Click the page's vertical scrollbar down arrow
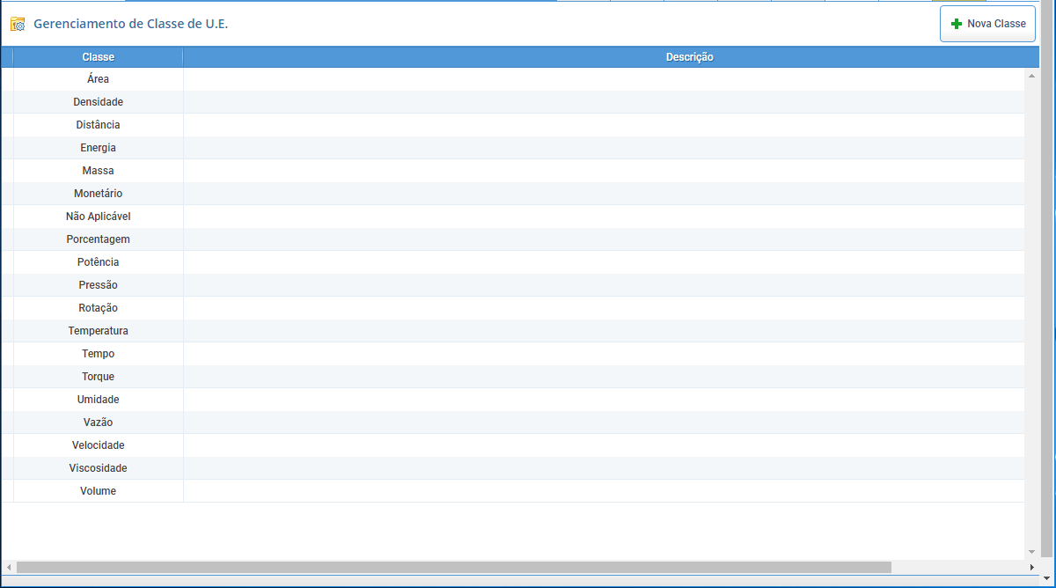The height and width of the screenshot is (588, 1056). click(x=1047, y=578)
